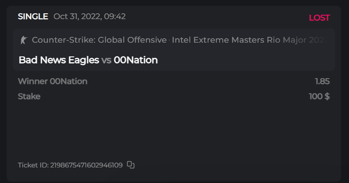The height and width of the screenshot is (183, 349).
Task: Click the Ticket ID label text
Action: click(33, 165)
